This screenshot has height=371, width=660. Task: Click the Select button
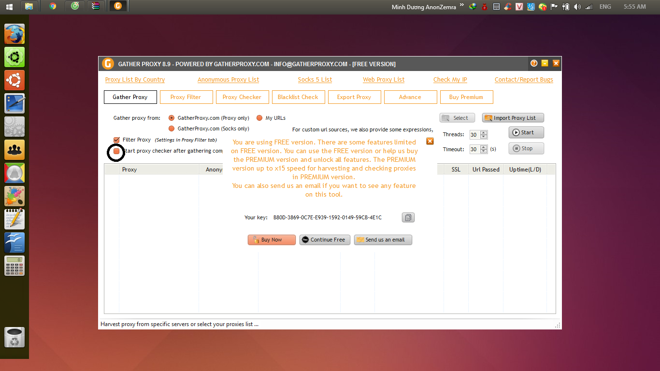(x=457, y=118)
